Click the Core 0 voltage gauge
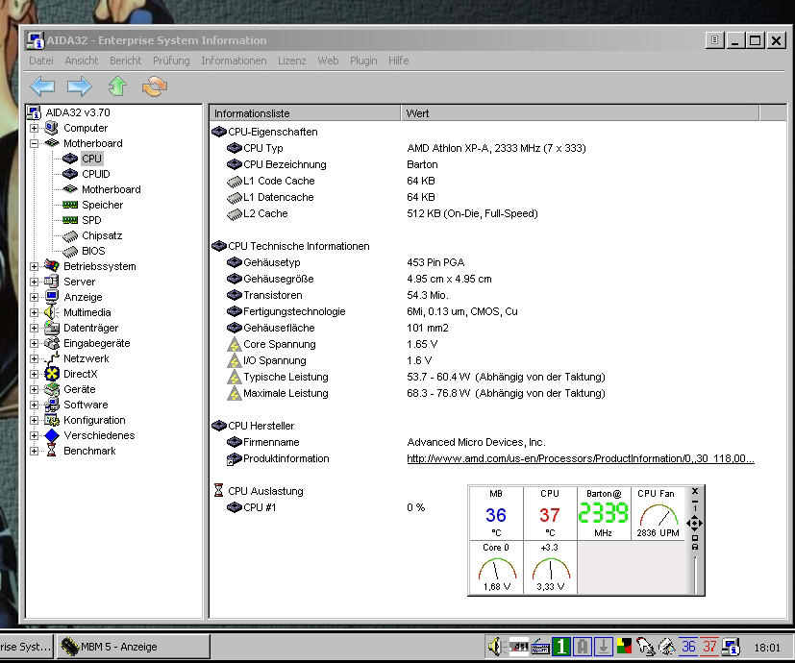The width and height of the screenshot is (795, 663). (x=496, y=567)
